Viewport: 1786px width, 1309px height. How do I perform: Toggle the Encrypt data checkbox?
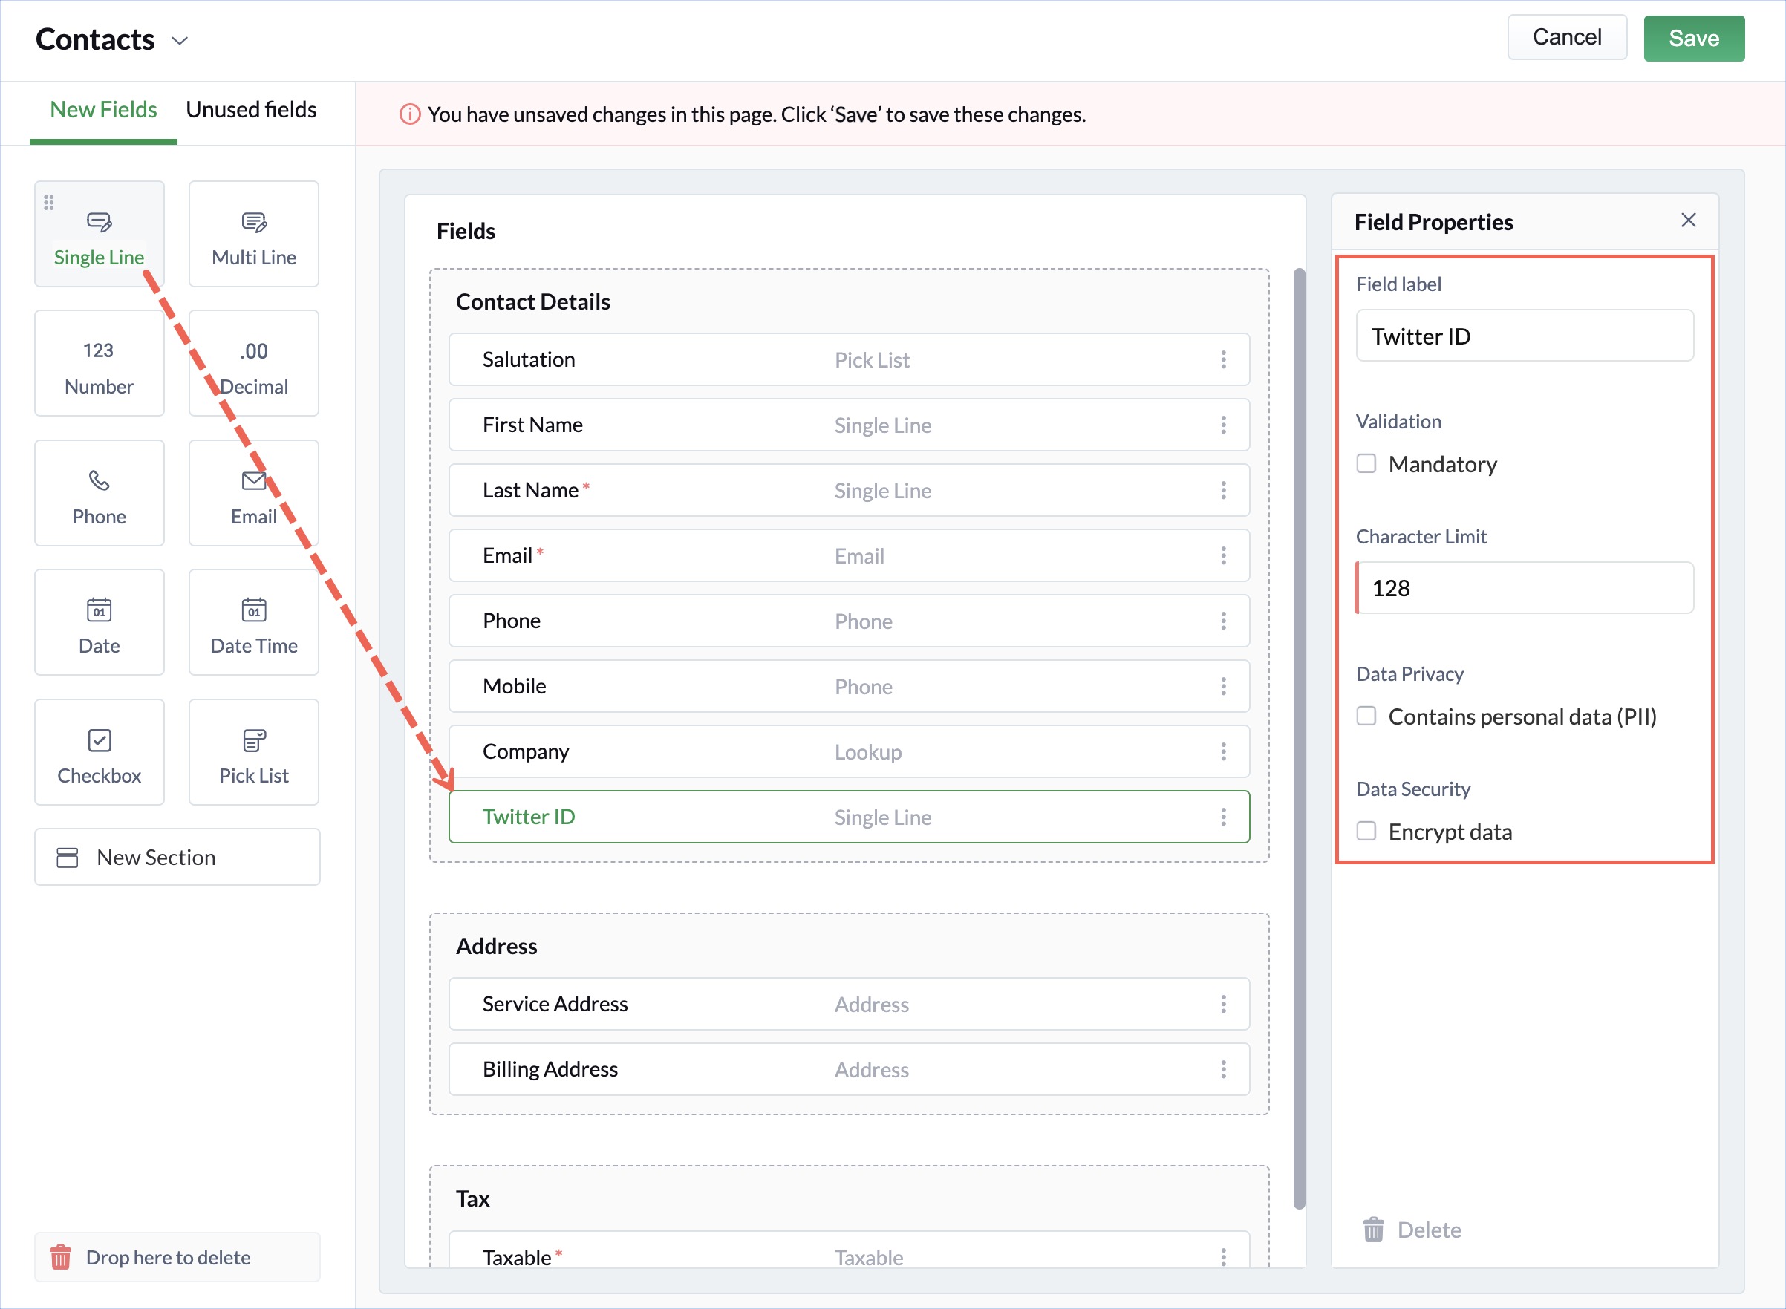(1366, 831)
